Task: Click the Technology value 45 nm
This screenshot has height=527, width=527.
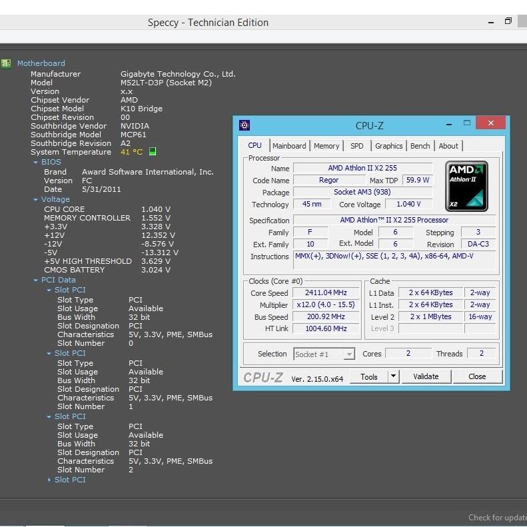Action: coord(312,204)
